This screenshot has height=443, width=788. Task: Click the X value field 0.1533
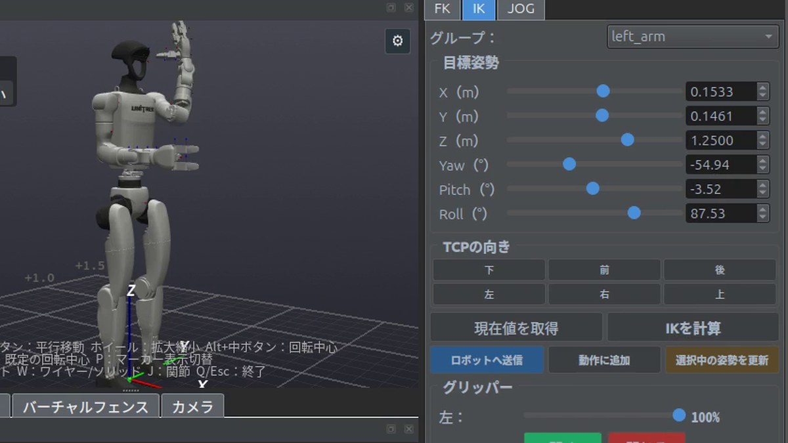(x=721, y=91)
